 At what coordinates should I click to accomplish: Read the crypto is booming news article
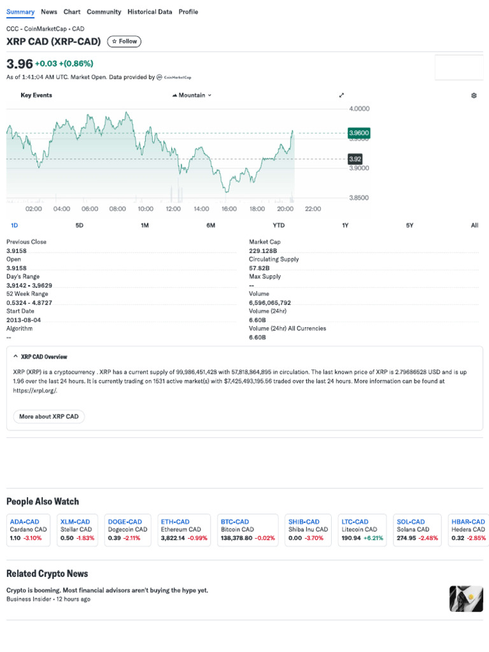(107, 590)
